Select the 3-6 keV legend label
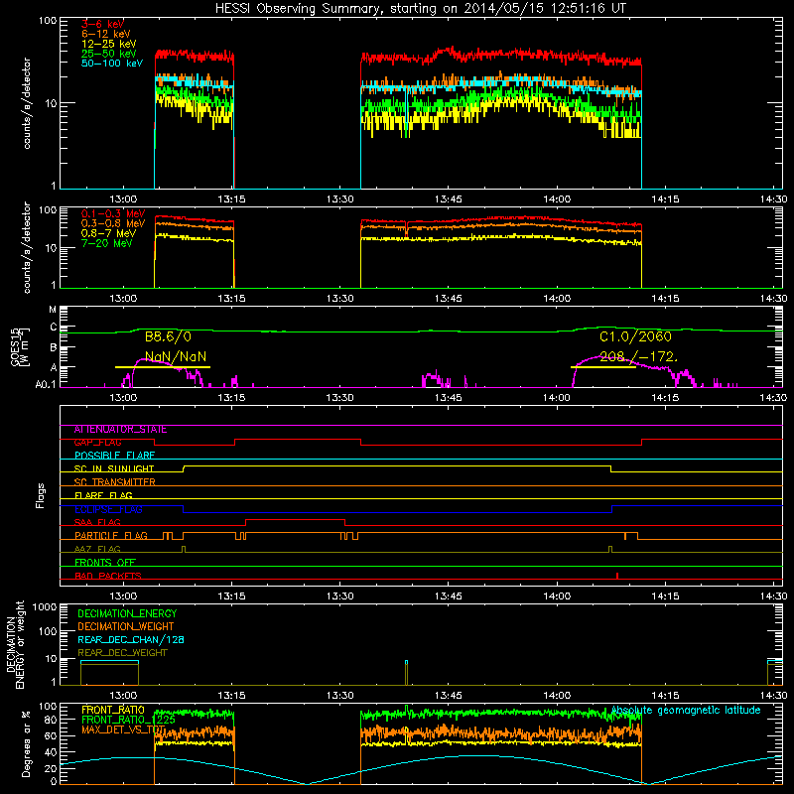 coord(102,24)
